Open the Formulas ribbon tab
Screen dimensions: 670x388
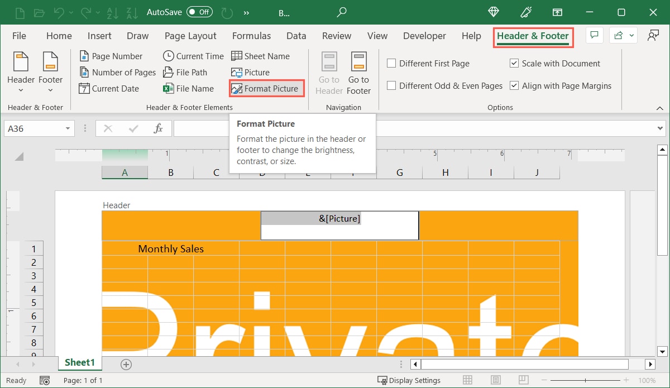(x=251, y=36)
